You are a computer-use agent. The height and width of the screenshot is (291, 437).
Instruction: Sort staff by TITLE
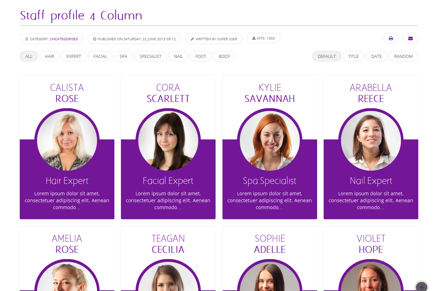point(353,56)
